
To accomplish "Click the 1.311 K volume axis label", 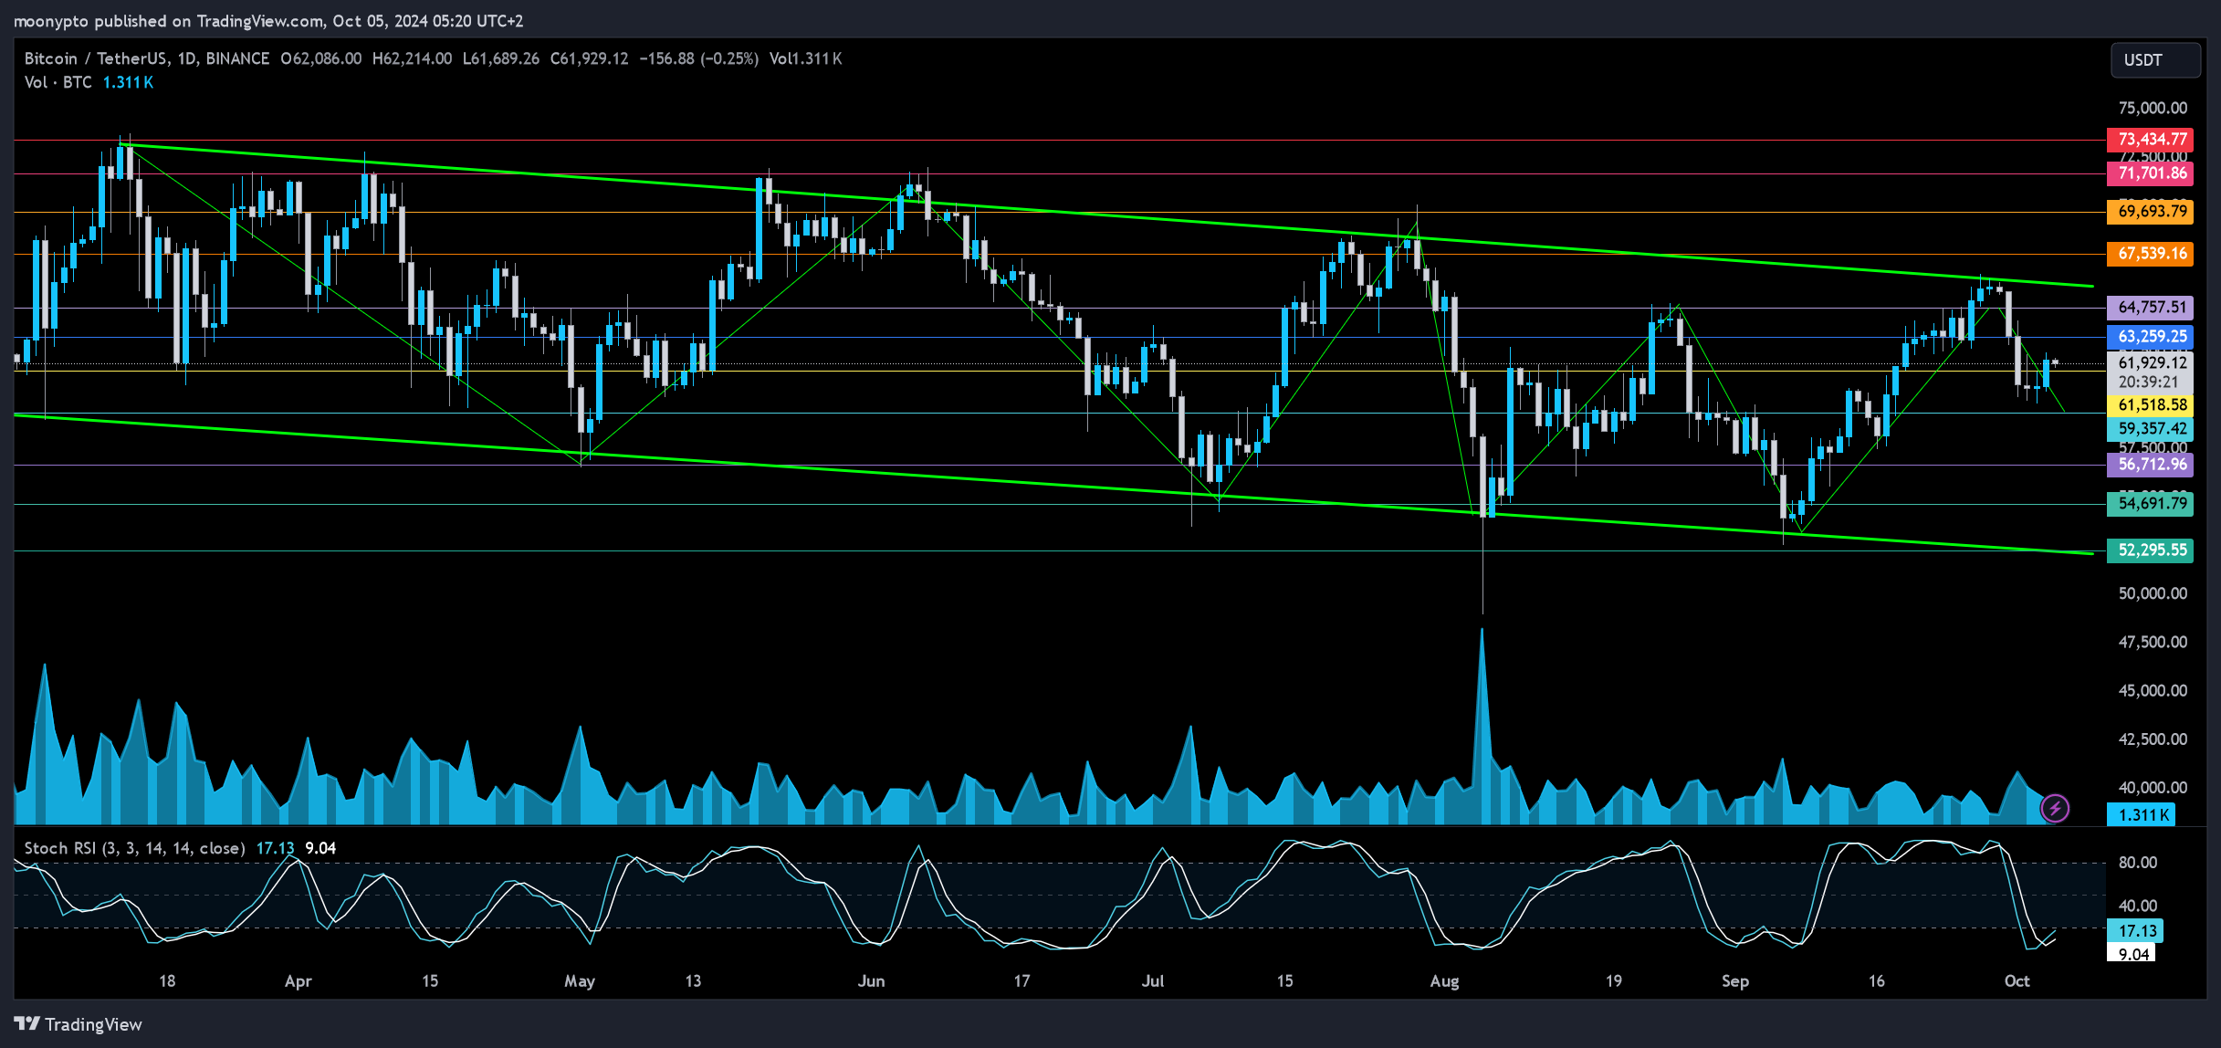I will tap(2142, 815).
